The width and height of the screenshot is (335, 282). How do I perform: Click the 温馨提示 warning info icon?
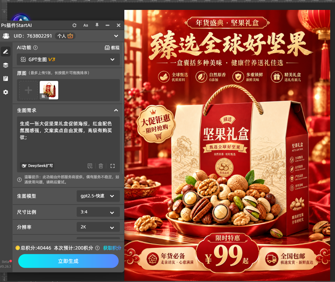[x=20, y=180]
